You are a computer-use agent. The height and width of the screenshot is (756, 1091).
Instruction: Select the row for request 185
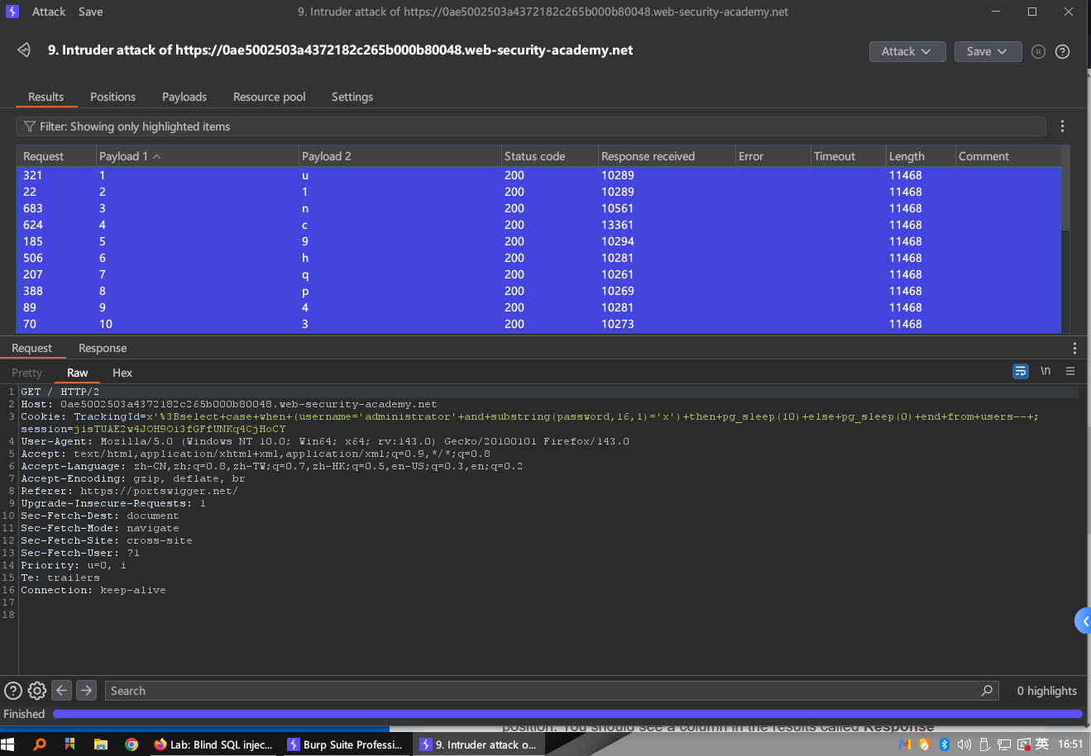(538, 241)
